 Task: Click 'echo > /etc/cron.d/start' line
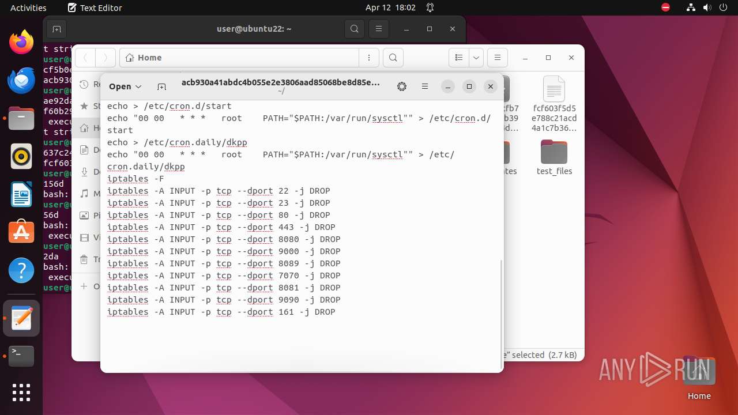(169, 106)
